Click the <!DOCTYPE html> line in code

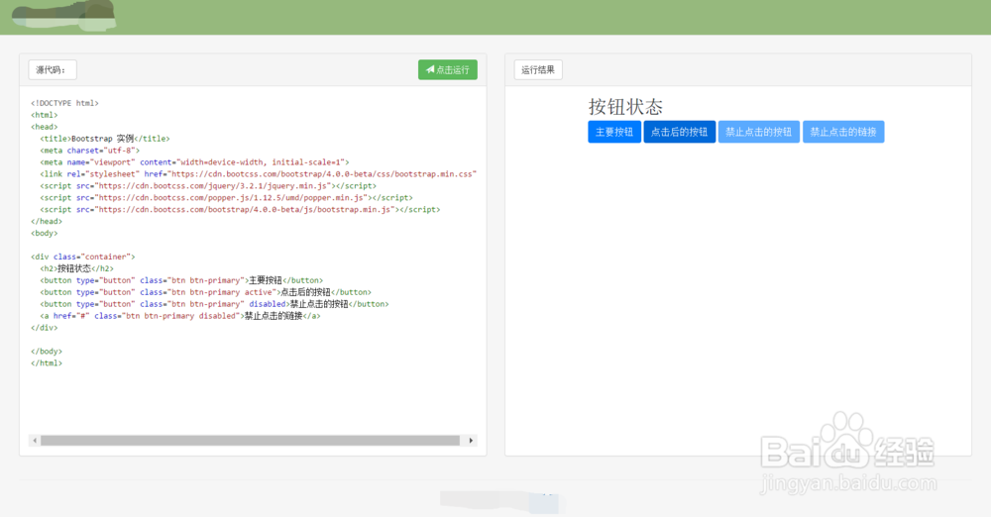tap(65, 103)
